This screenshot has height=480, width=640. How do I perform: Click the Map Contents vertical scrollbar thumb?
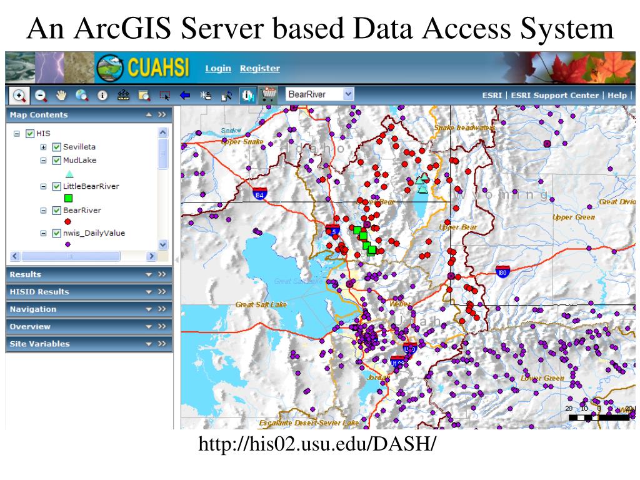pyautogui.click(x=163, y=154)
